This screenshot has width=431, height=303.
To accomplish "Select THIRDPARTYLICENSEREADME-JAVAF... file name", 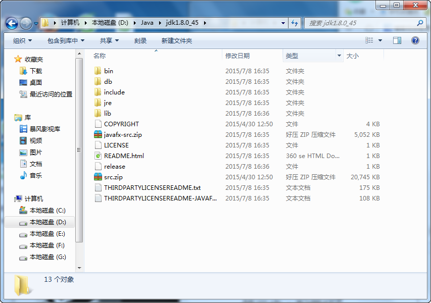I will click(x=160, y=198).
